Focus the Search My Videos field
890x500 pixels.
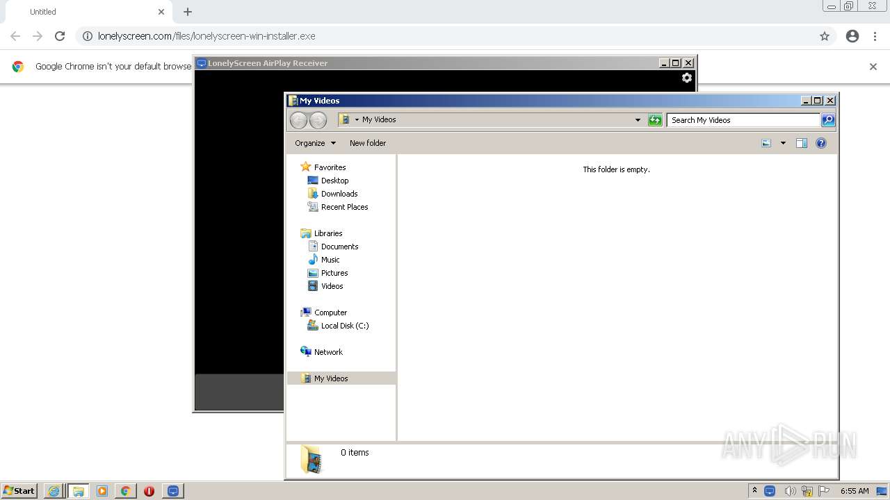point(743,120)
